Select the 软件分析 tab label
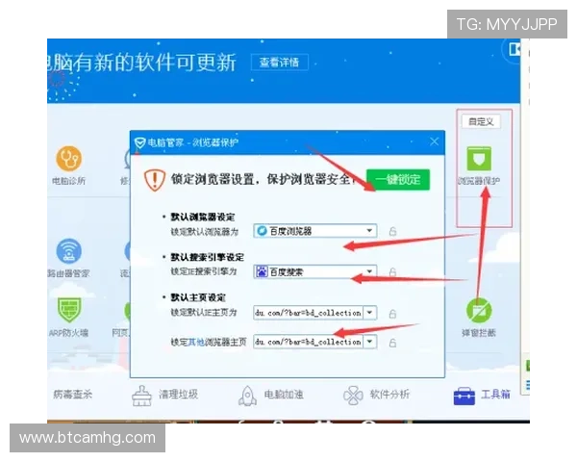The width and height of the screenshot is (577, 462). (x=389, y=395)
